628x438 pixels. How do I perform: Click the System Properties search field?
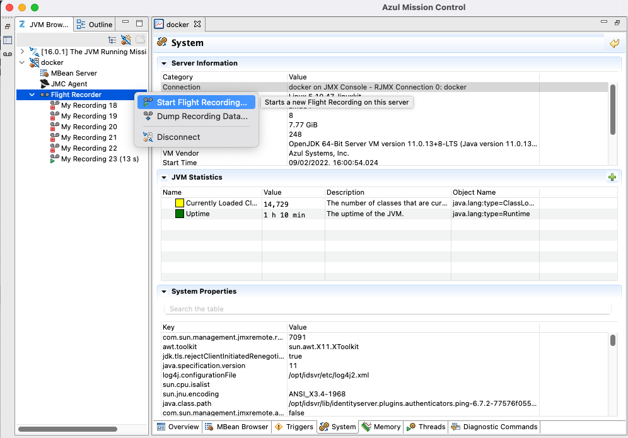click(387, 309)
